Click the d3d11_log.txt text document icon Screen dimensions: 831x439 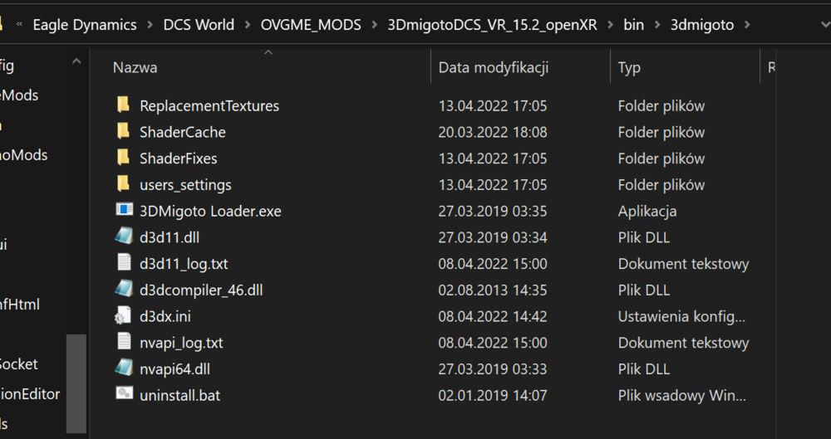point(124,264)
